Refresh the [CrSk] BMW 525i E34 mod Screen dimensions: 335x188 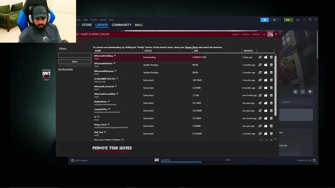[260, 80]
